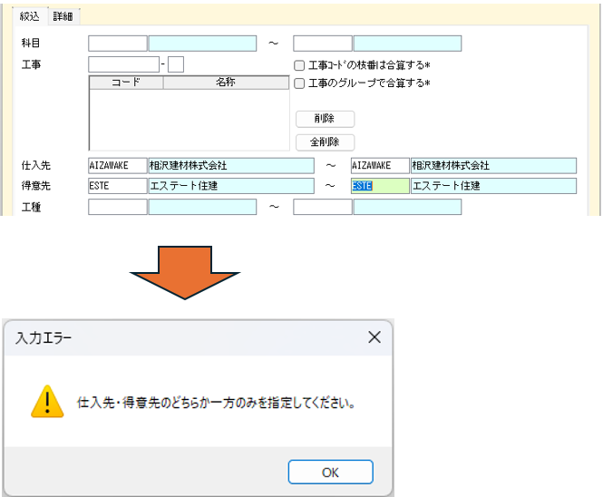Click the 削除 button
This screenshot has width=603, height=497.
[325, 119]
